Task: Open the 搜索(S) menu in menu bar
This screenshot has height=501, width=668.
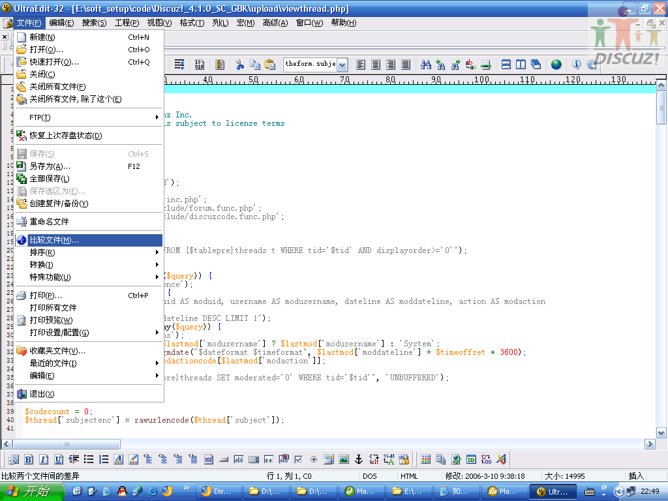Action: (94, 23)
